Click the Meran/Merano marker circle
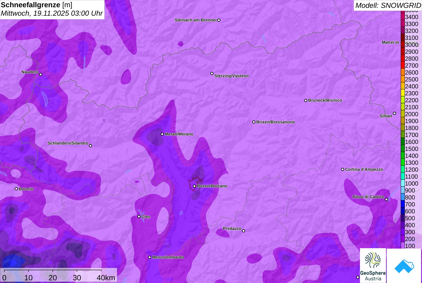Image resolution: width=422 pixels, height=283 pixels. 162,134
